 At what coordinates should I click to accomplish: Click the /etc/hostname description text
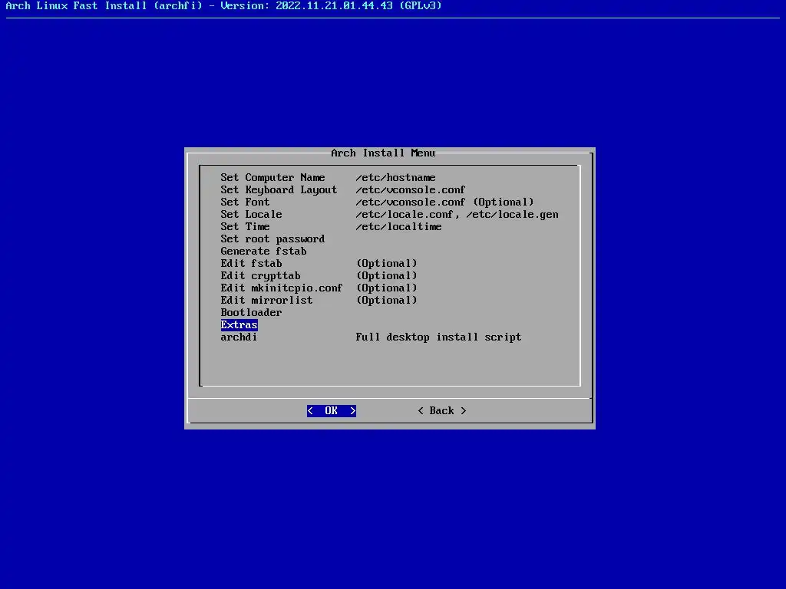395,177
